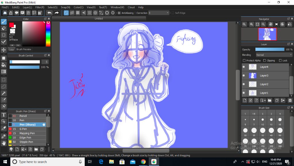Select the Text tool
This screenshot has height=166, width=294.
(x=3, y=115)
